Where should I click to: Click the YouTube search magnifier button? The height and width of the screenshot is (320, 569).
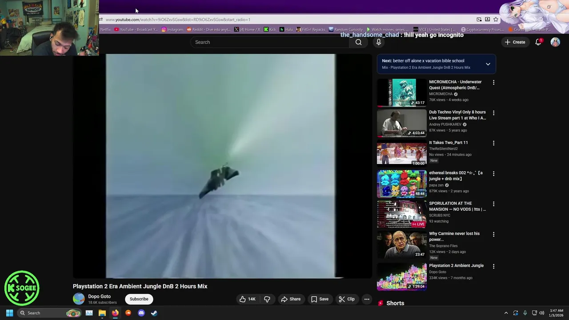[x=358, y=42]
